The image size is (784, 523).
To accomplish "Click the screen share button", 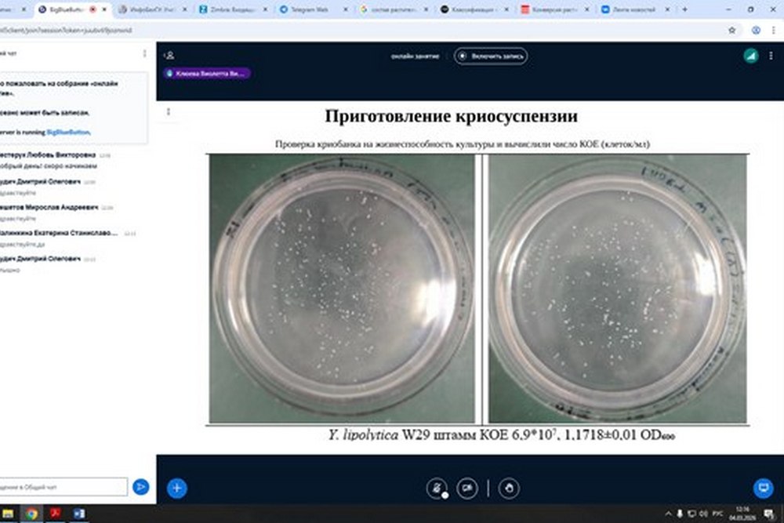I will 764,488.
